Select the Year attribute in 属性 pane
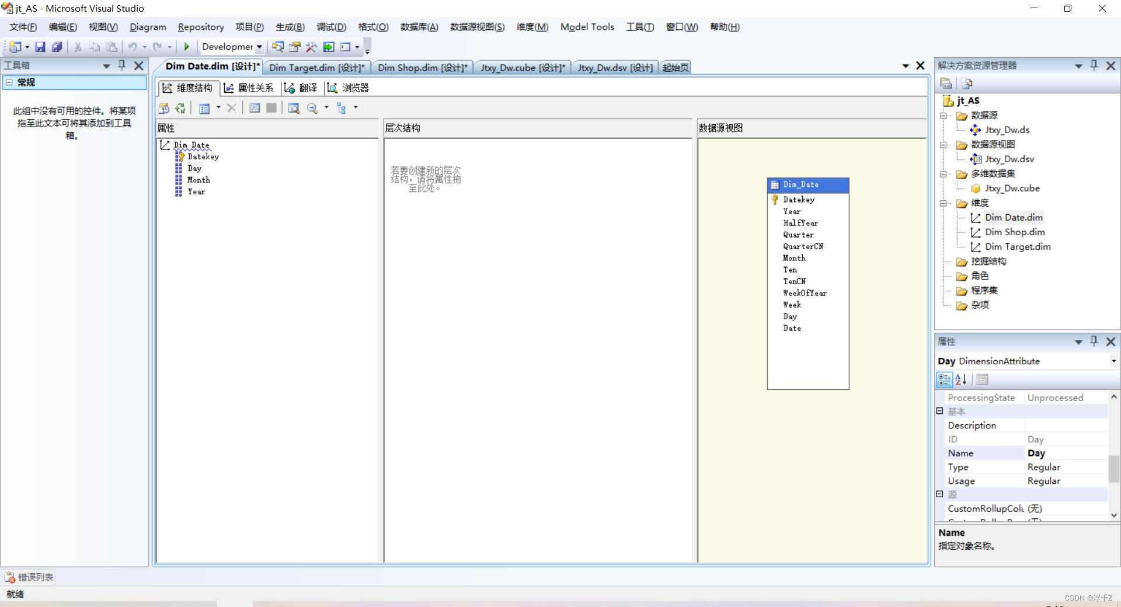The height and width of the screenshot is (607, 1121). 196,191
